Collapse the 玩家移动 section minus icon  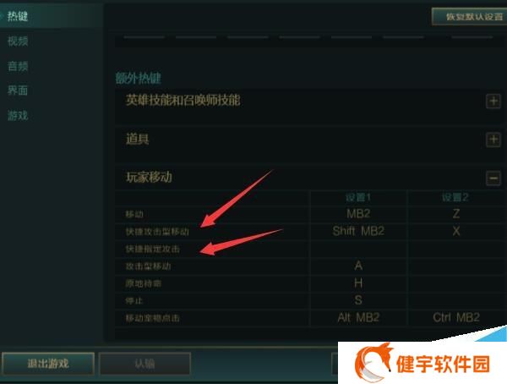(x=493, y=178)
